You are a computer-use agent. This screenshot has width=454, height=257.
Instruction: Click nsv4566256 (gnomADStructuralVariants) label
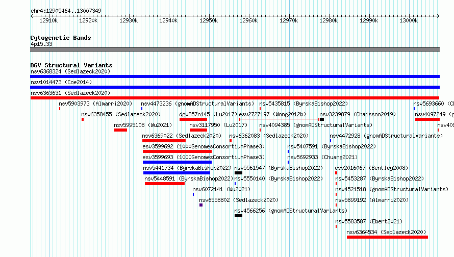[291, 211]
